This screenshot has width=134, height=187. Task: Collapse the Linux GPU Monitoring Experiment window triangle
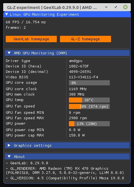7,14
